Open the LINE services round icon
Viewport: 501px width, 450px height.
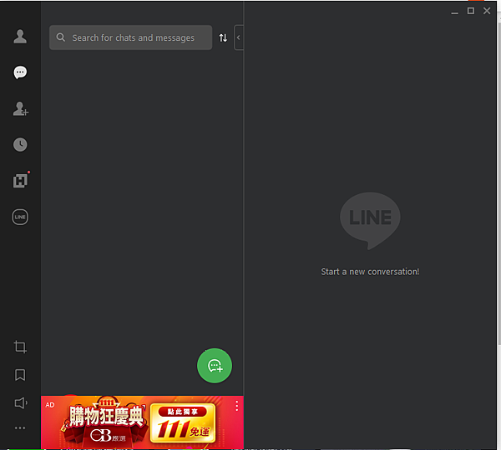[x=20, y=217]
